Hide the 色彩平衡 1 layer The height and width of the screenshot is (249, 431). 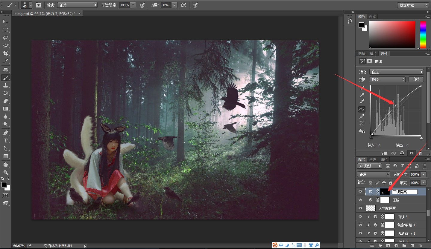(x=360, y=225)
